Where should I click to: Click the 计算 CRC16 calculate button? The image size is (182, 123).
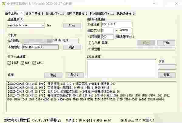pyautogui.click(x=167, y=75)
